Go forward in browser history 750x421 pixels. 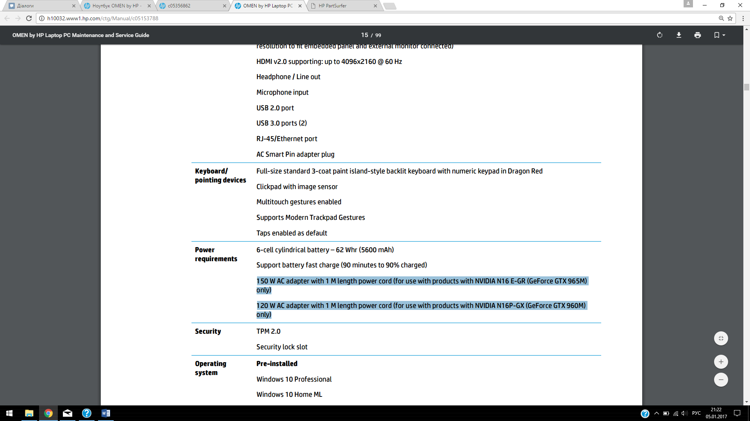click(18, 18)
